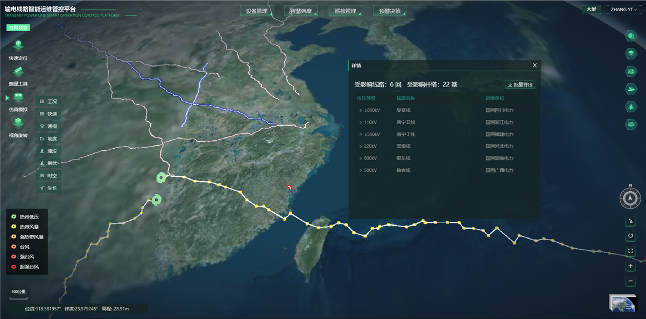Open the 仿真模拟 simulation tool
646x319 pixels.
(18, 97)
